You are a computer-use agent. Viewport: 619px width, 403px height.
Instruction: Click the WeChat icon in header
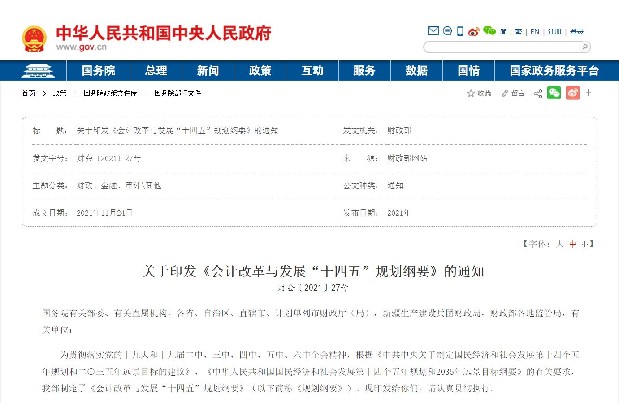click(489, 31)
